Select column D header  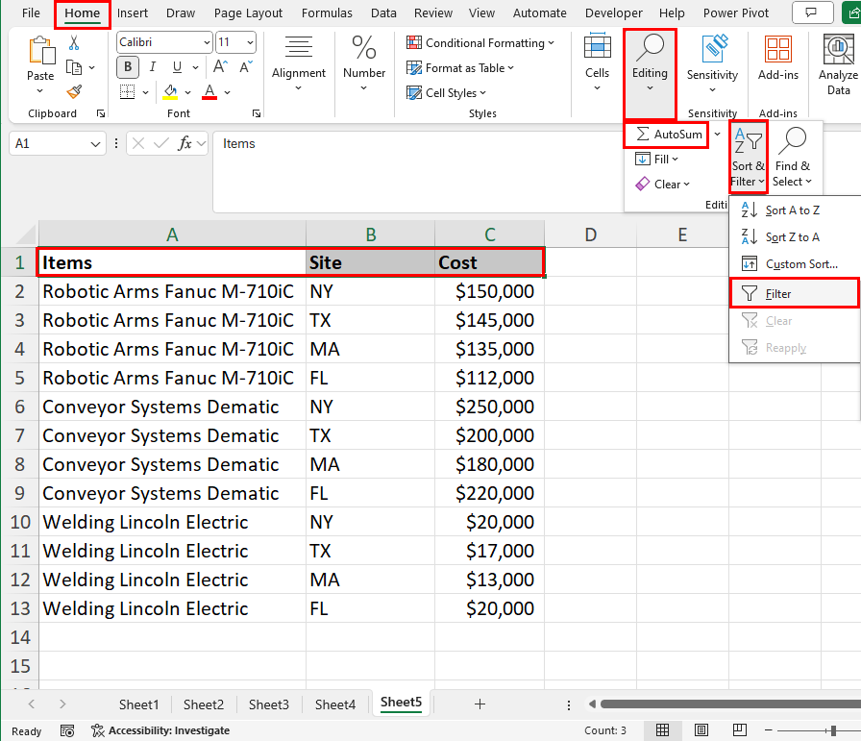pyautogui.click(x=590, y=235)
